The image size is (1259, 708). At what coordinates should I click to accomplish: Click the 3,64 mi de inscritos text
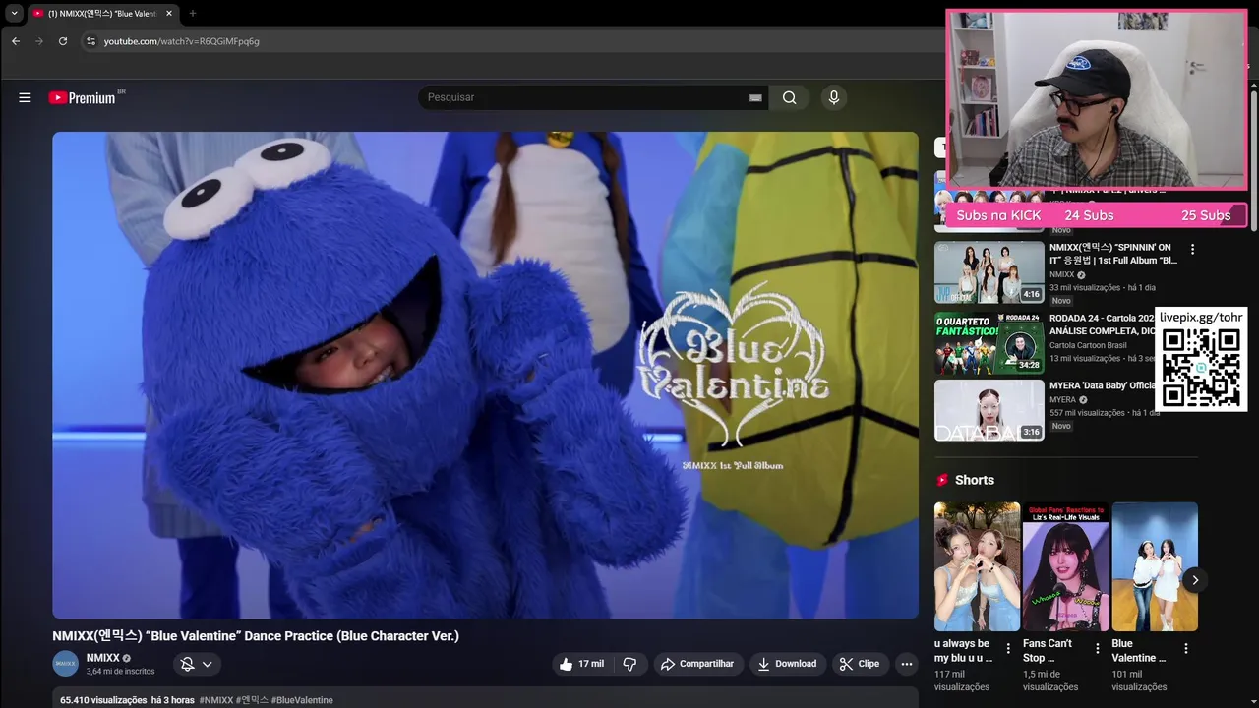coord(120,672)
